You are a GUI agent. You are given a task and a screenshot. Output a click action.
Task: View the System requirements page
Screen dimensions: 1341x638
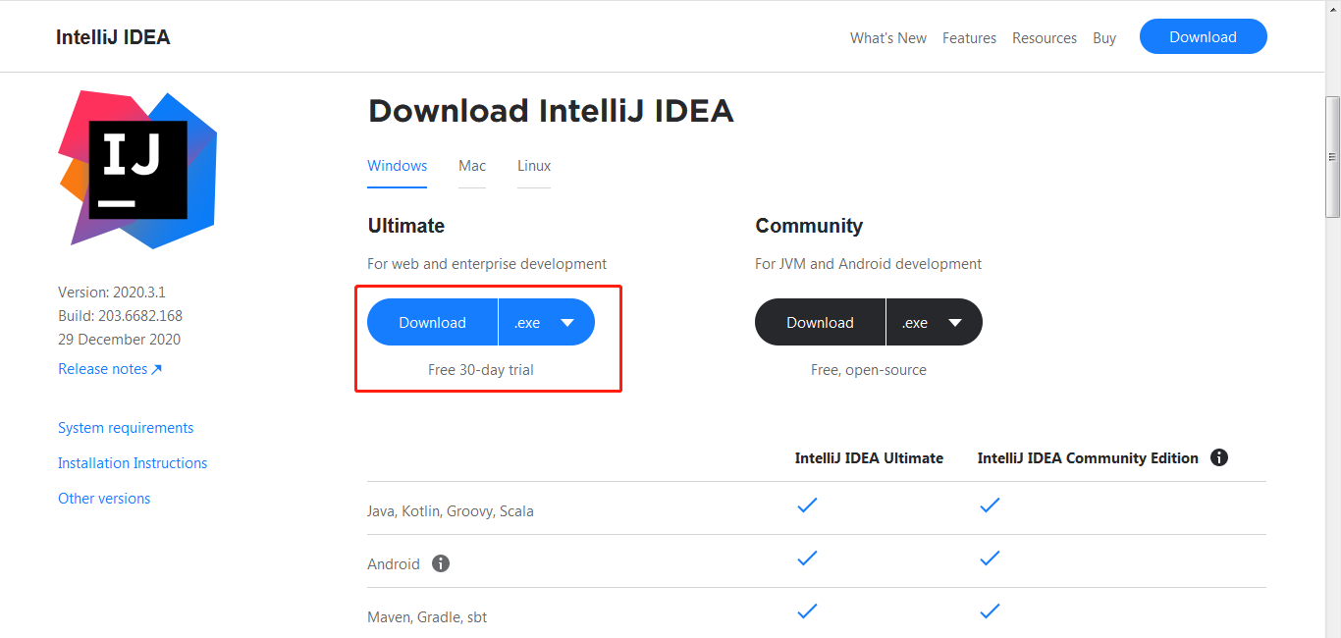(126, 427)
